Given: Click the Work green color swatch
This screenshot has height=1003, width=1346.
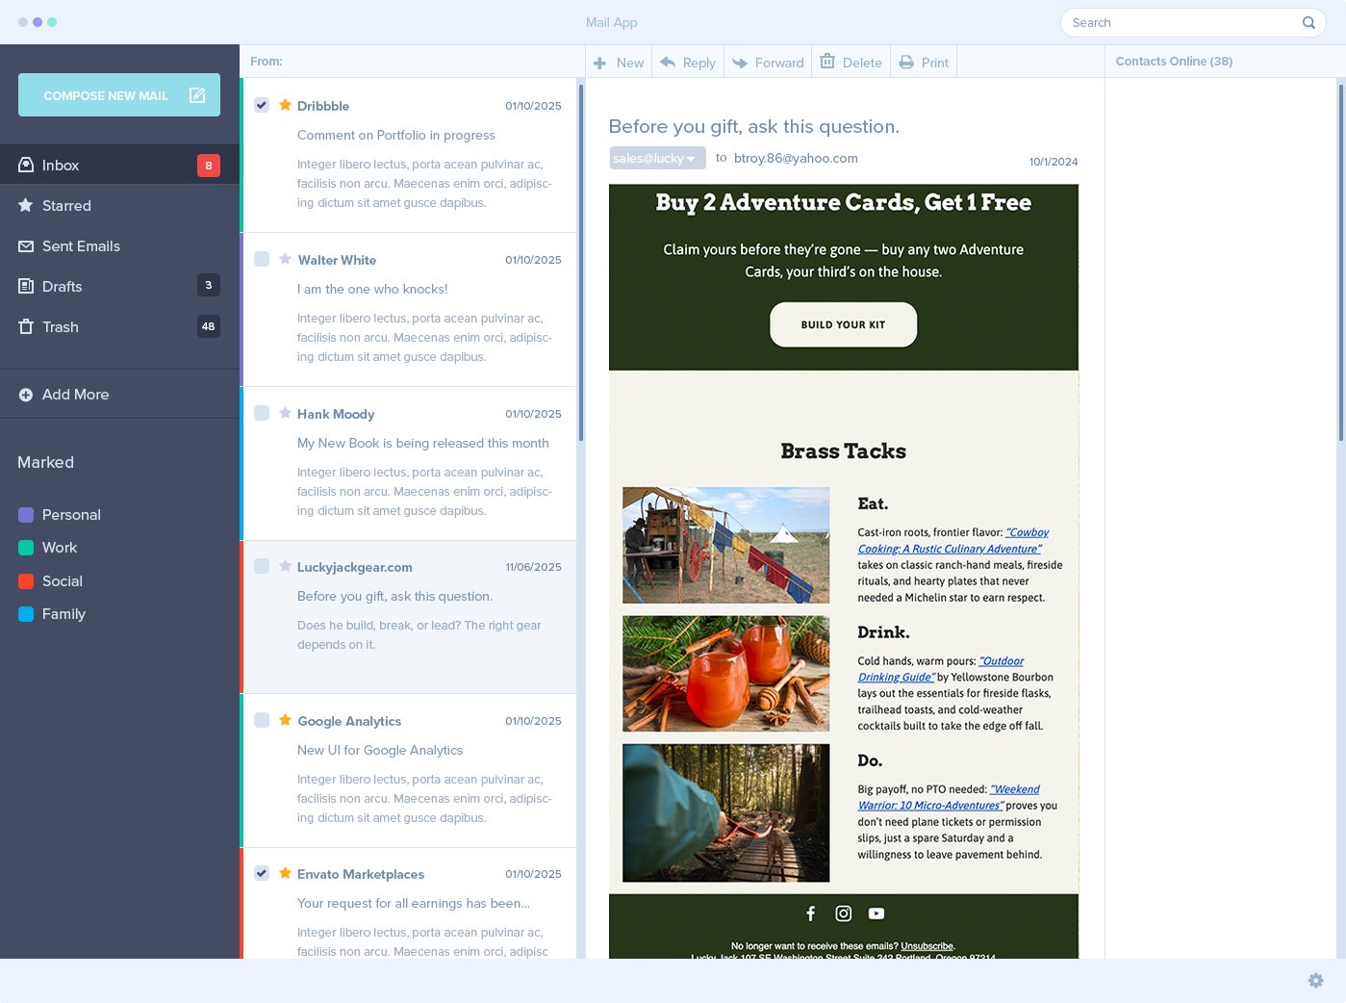Looking at the screenshot, I should (26, 548).
